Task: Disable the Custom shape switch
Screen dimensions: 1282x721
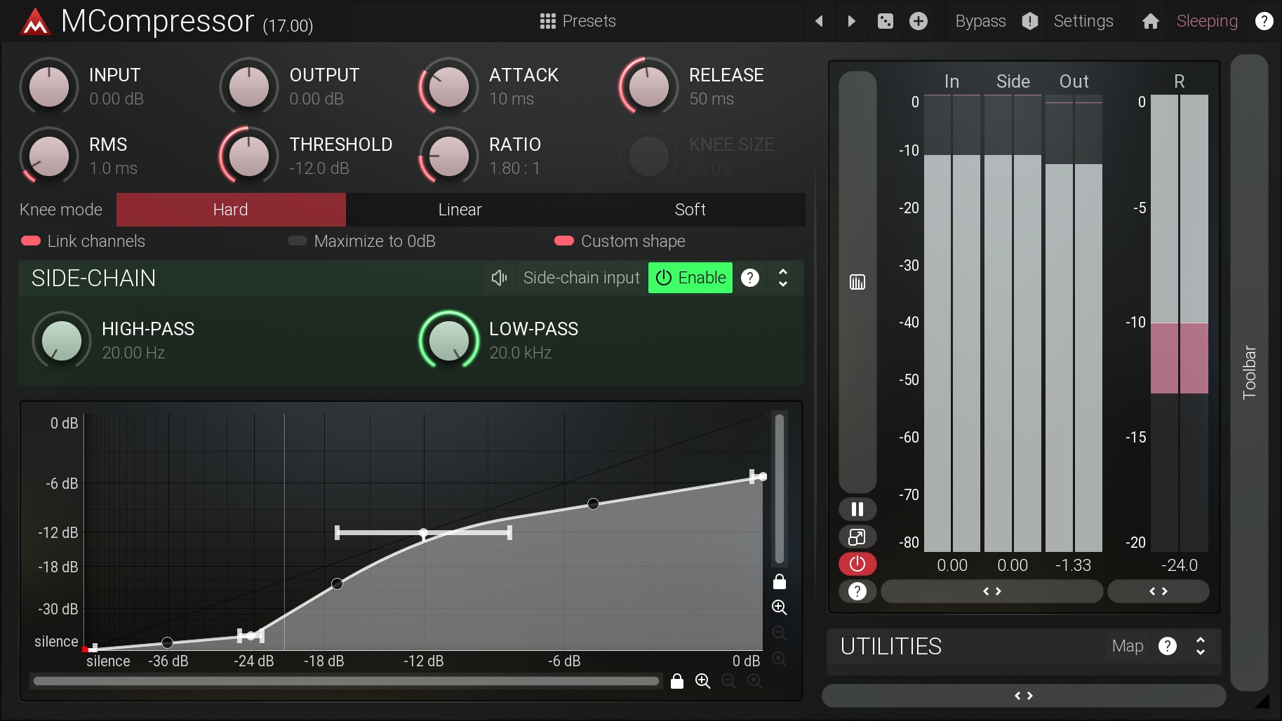Action: click(x=564, y=241)
